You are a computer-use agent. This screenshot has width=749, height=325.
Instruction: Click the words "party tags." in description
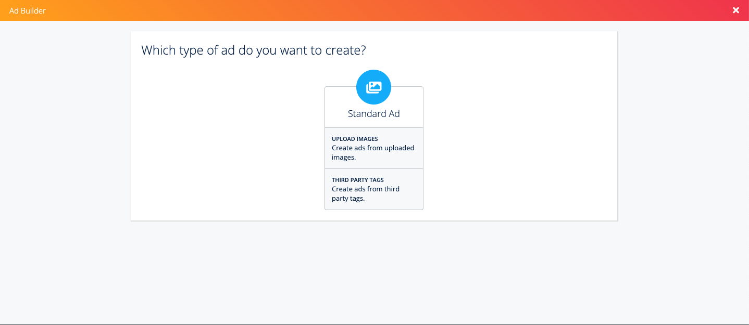[348, 199]
